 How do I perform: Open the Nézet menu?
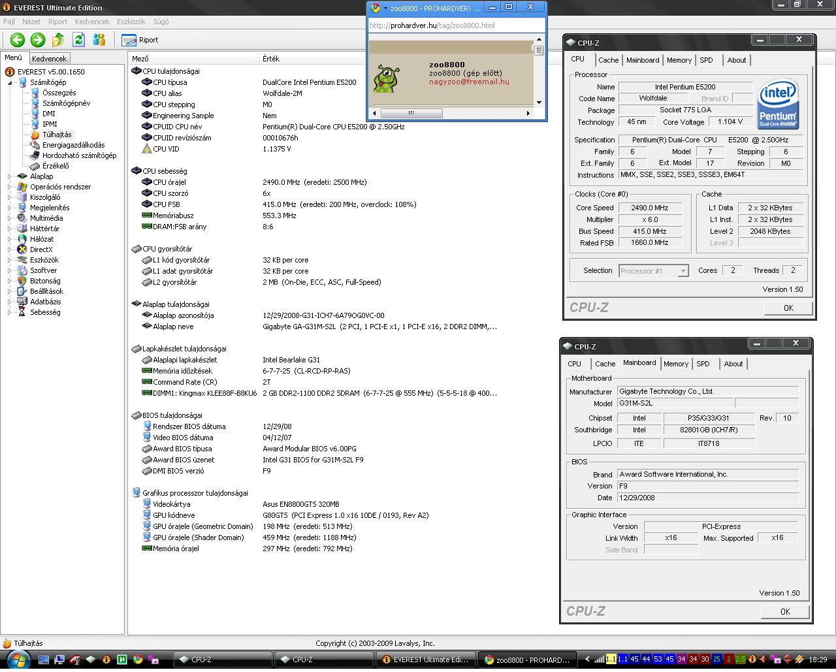pyautogui.click(x=31, y=22)
